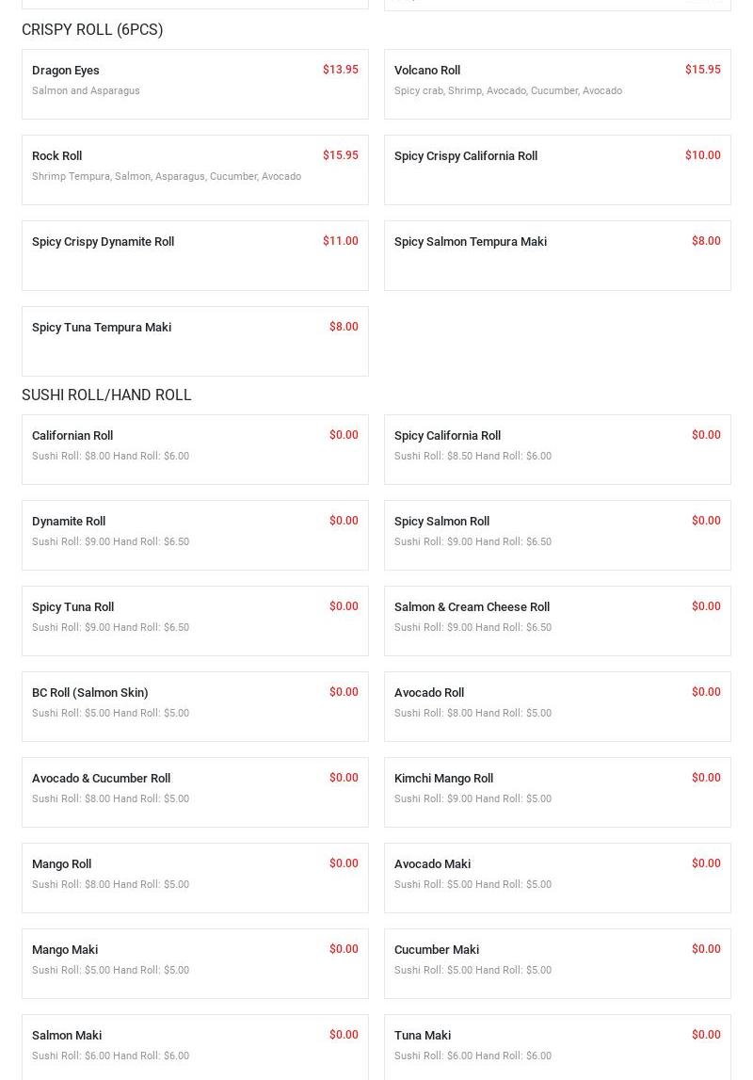Image resolution: width=753 pixels, height=1080 pixels.
Task: Click the Sushi Roll/Hand Roll section heading
Action: pos(106,395)
